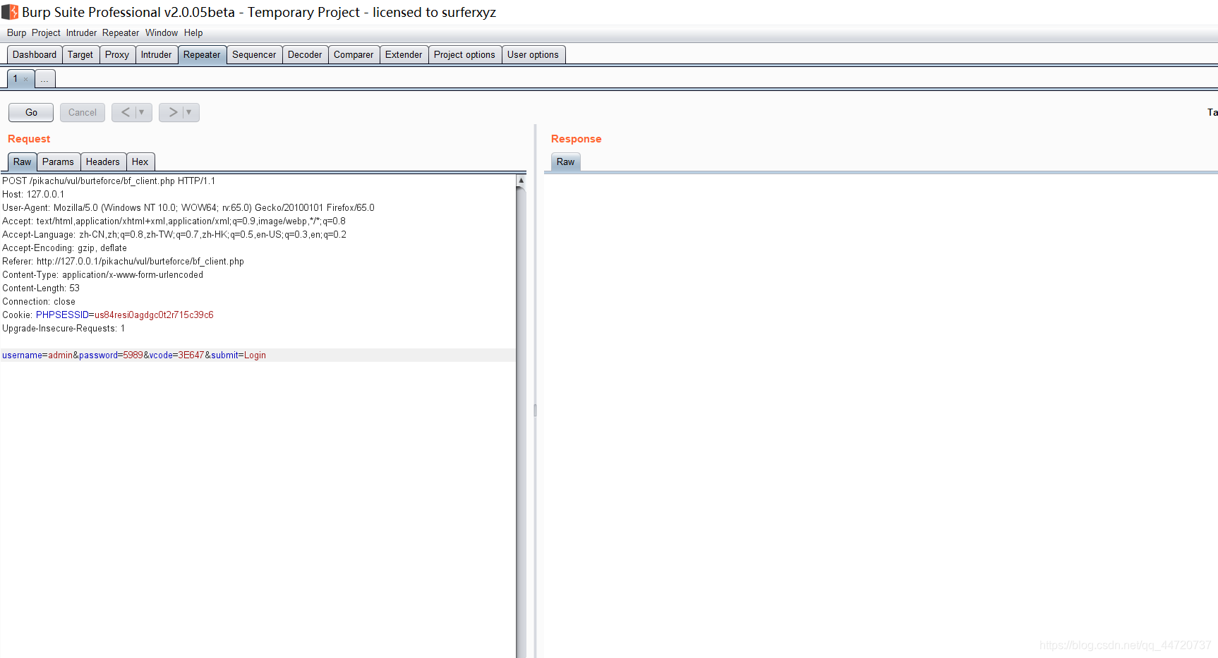Click the Accept-Language header line

click(174, 234)
